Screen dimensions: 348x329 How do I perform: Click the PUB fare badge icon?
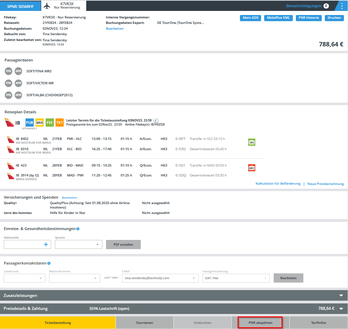[30, 122]
